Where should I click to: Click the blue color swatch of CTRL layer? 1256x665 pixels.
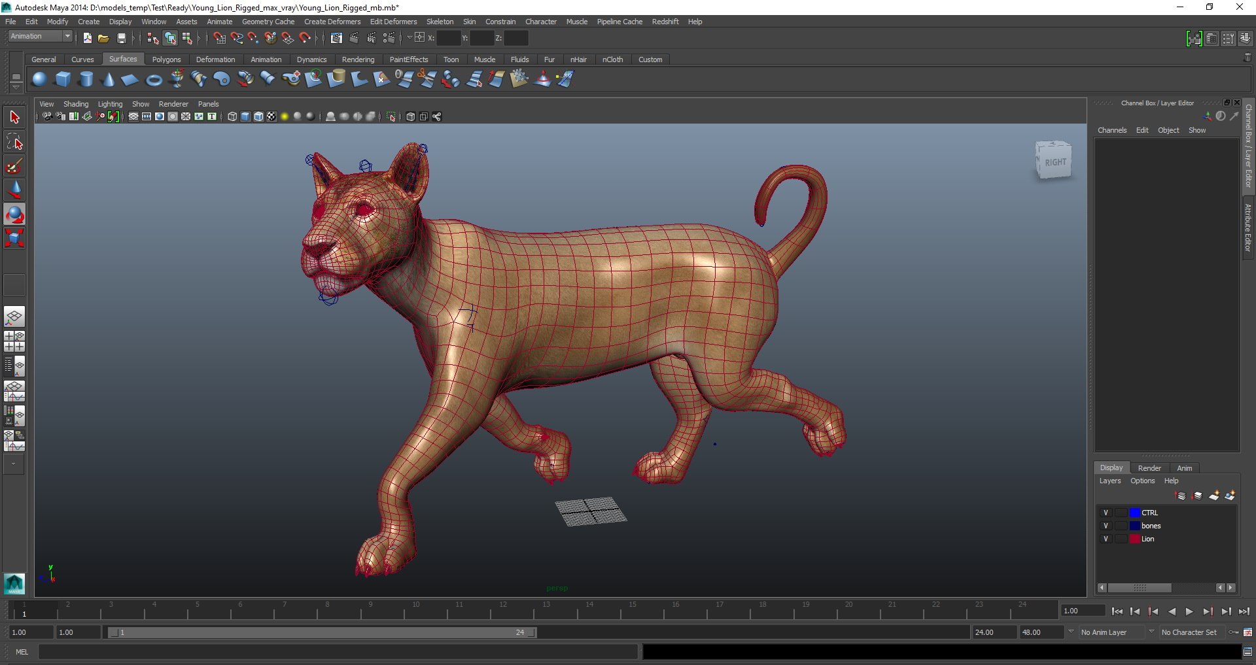pos(1135,513)
